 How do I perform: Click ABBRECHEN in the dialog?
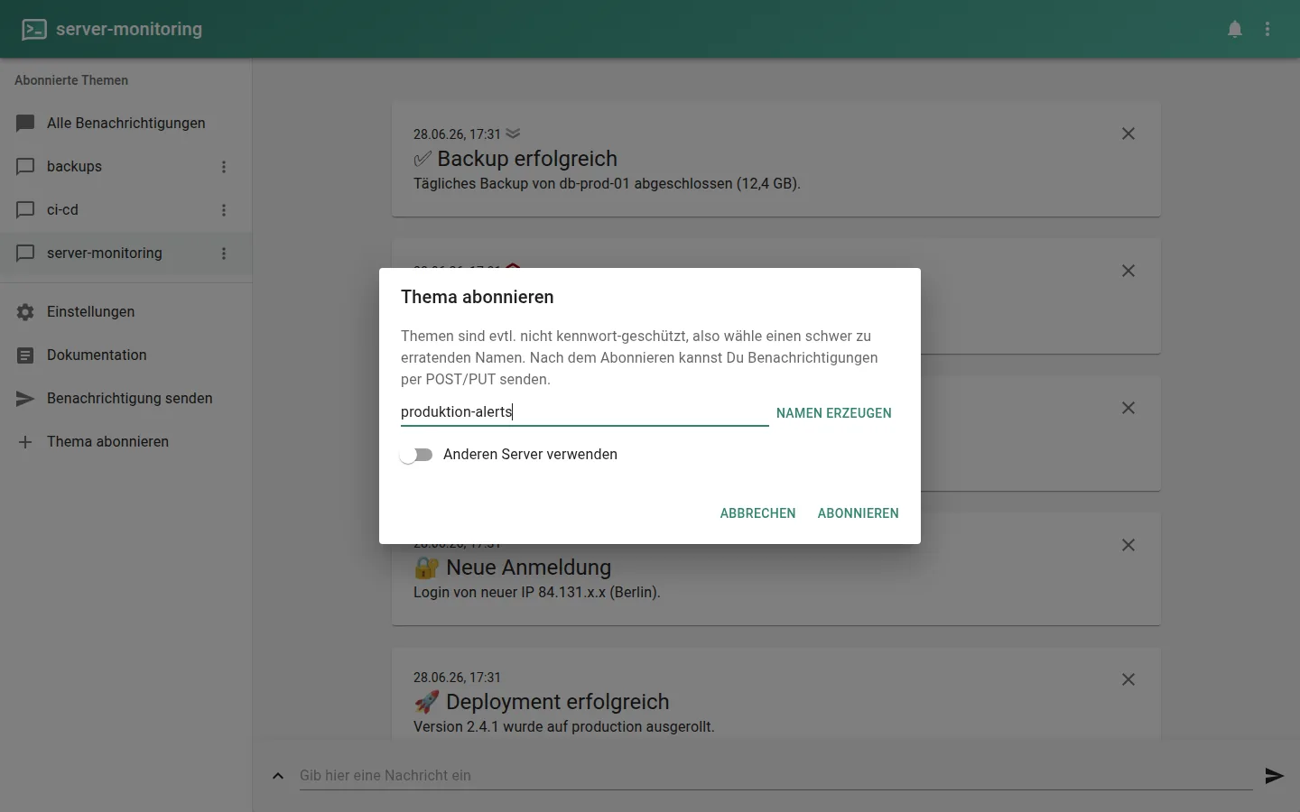point(757,513)
